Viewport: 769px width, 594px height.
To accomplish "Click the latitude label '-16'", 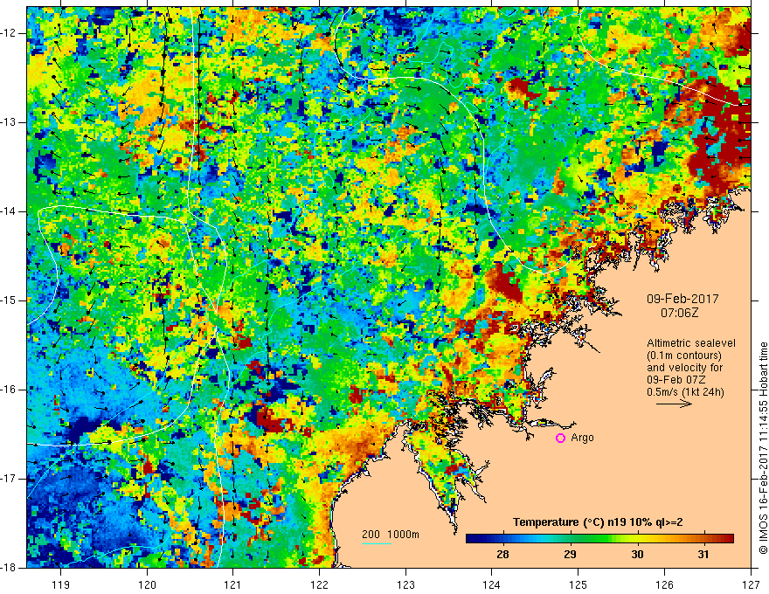I will (9, 390).
